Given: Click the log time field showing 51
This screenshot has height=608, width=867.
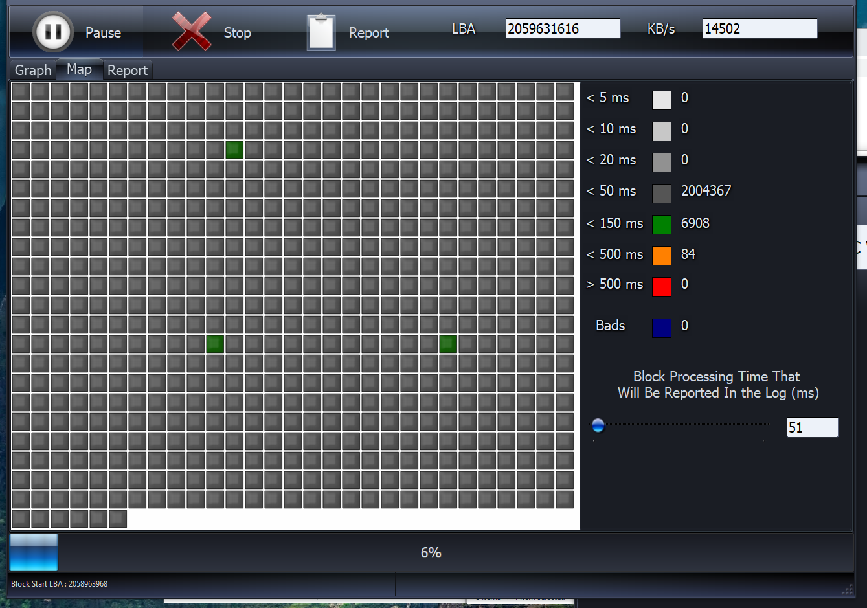Looking at the screenshot, I should click(x=812, y=427).
